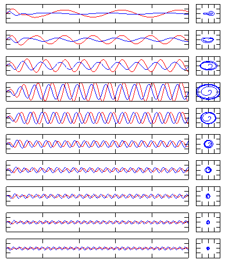
Task: Open the sixth row phase portrait
Action: [208, 144]
